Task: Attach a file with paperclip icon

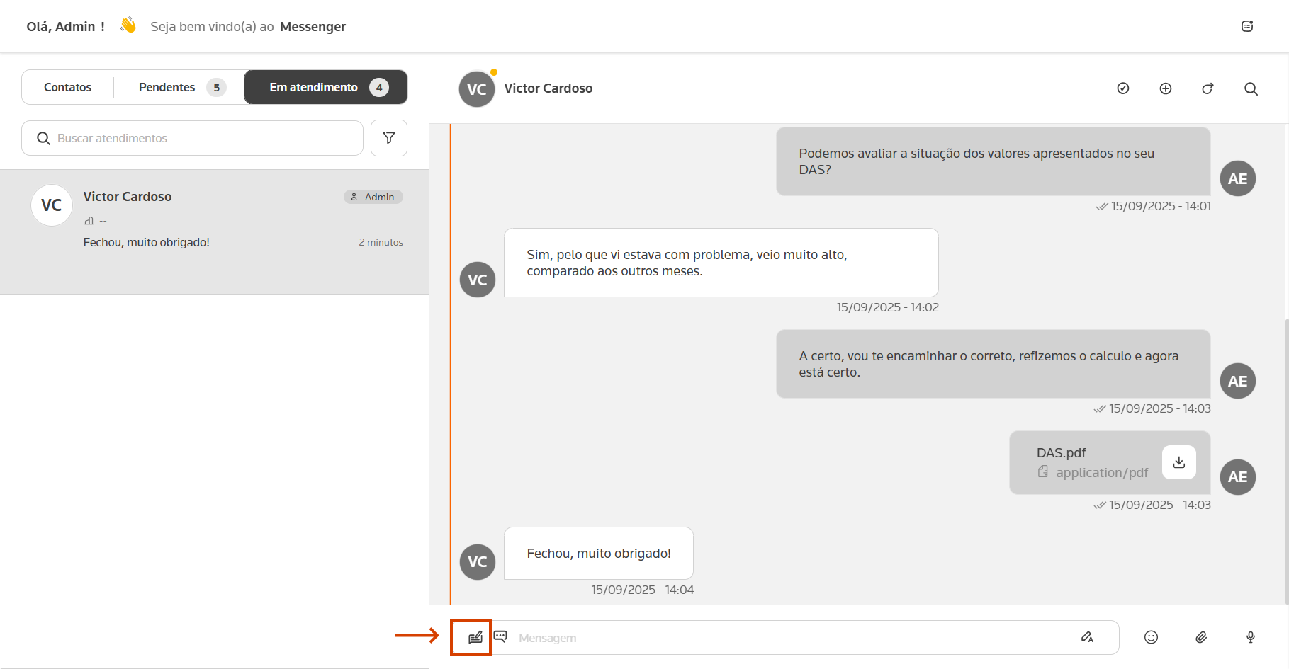Action: (1201, 637)
